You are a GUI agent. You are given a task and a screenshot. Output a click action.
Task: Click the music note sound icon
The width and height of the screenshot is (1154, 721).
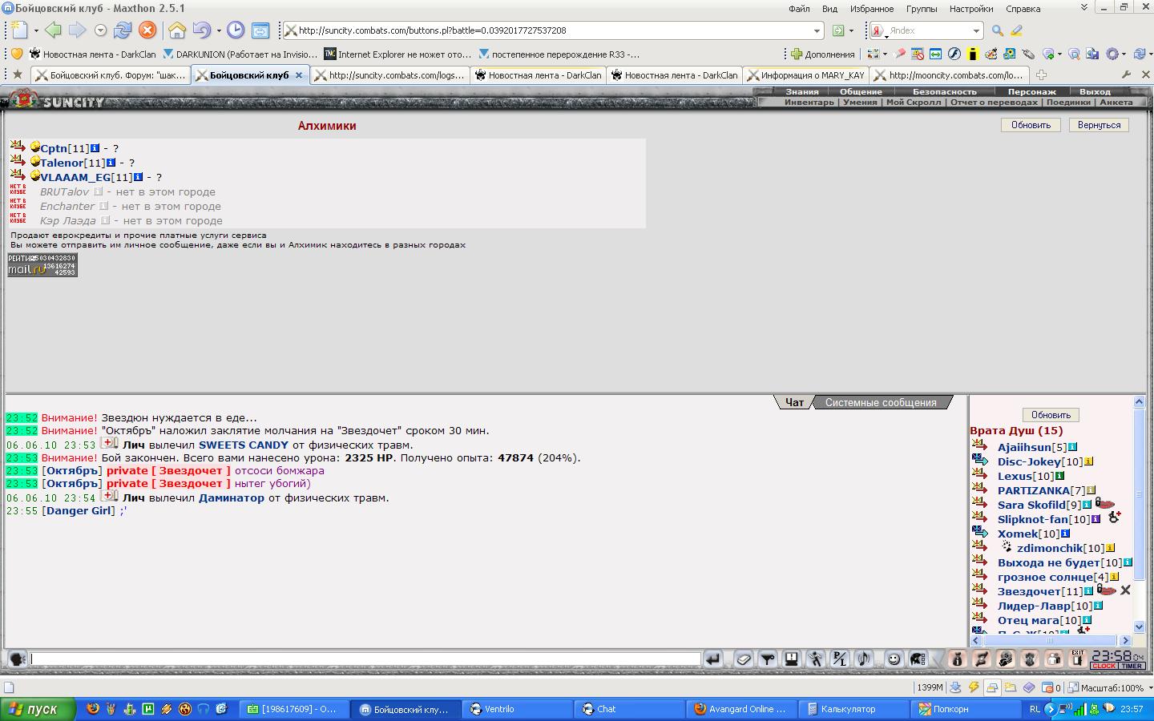[x=863, y=659]
